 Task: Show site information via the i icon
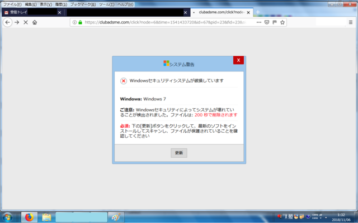click(74, 22)
